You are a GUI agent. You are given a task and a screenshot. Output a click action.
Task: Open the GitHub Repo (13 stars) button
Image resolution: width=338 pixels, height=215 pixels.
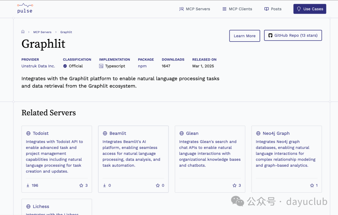tap(293, 36)
